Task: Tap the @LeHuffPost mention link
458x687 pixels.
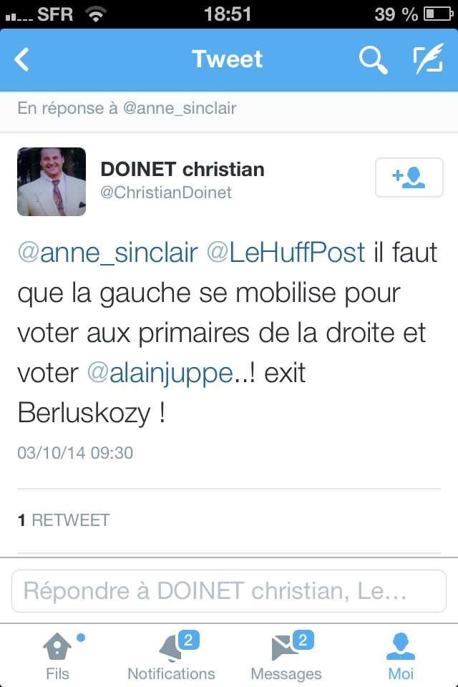Action: 286,253
